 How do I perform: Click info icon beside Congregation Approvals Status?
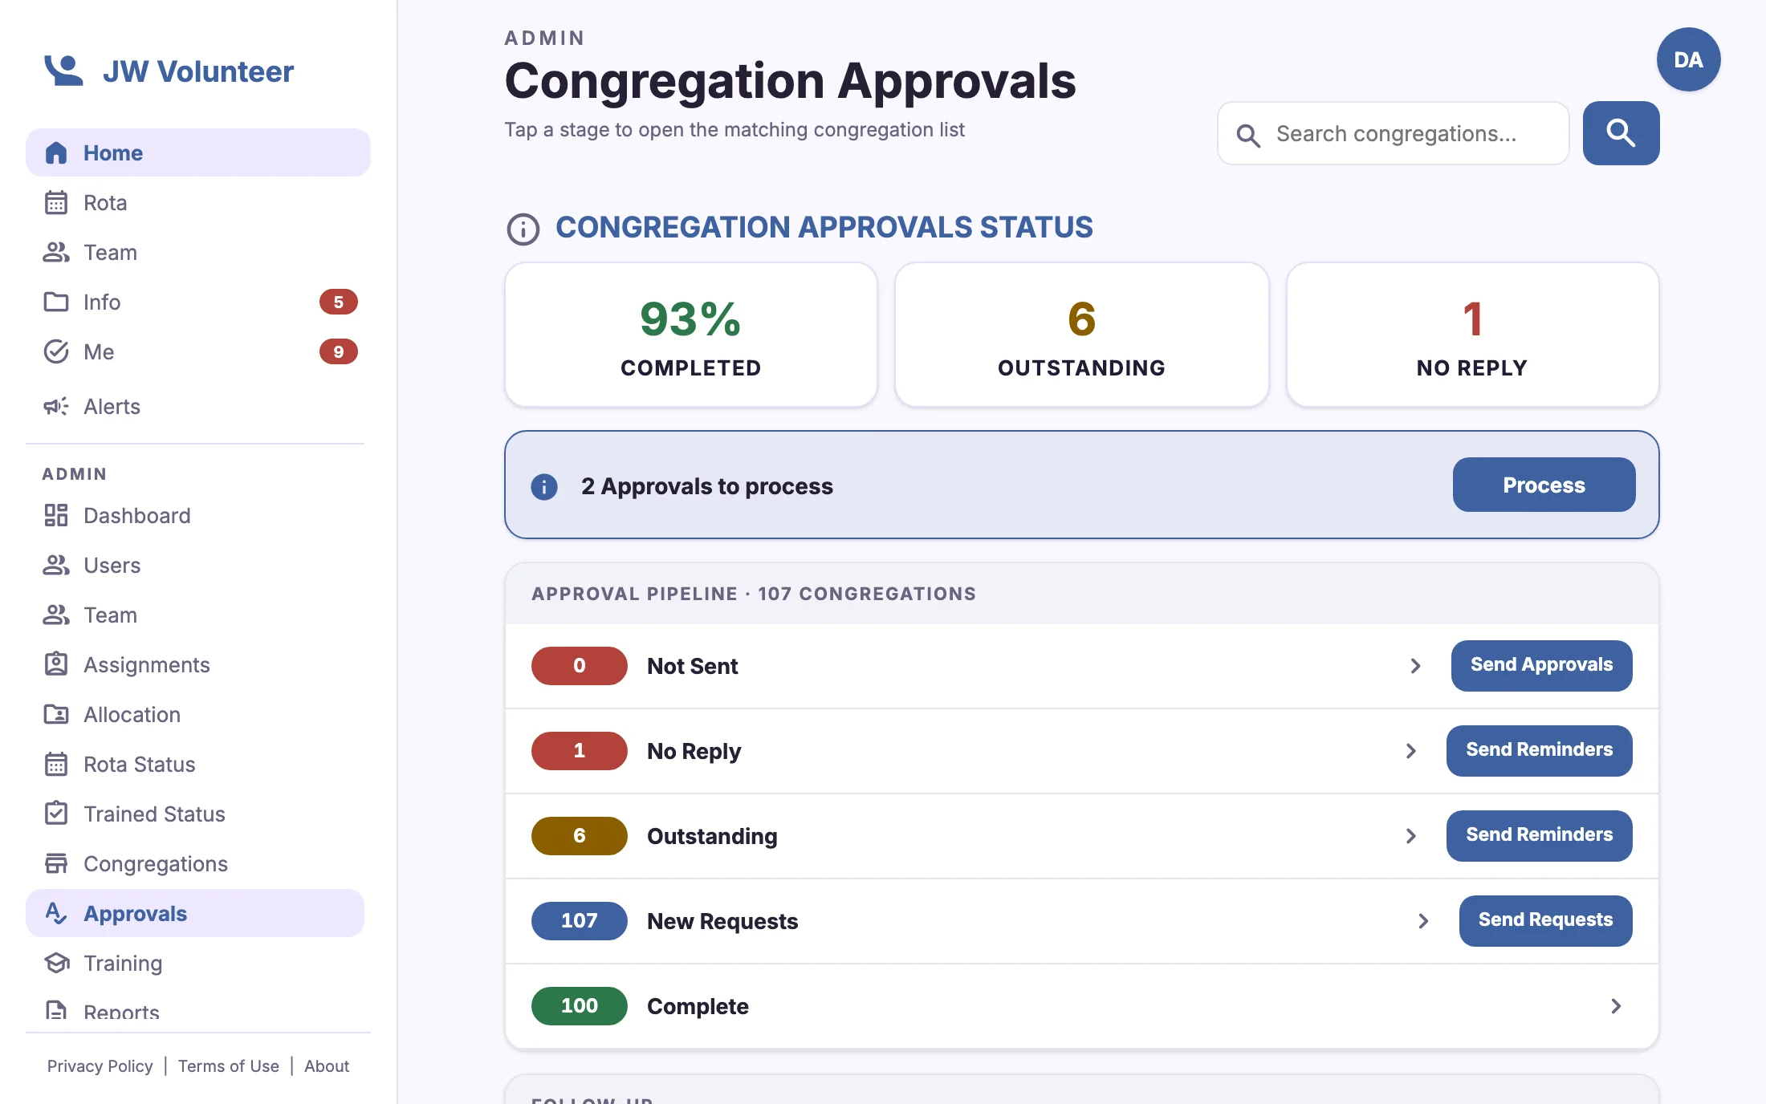(x=523, y=229)
